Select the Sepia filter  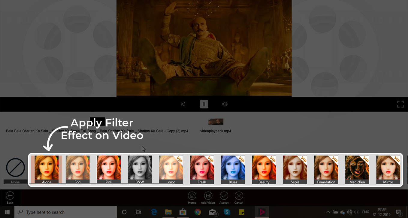pyautogui.click(x=295, y=170)
